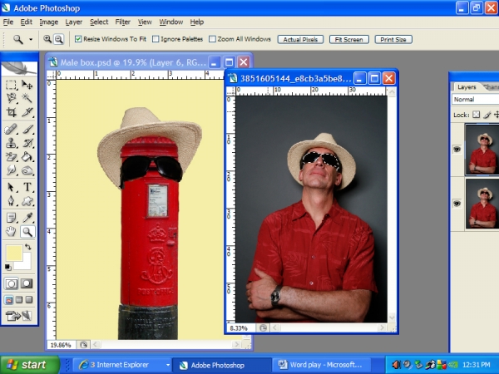The width and height of the screenshot is (499, 374).
Task: Toggle lock transparent pixels in Layers
Action: tap(476, 115)
